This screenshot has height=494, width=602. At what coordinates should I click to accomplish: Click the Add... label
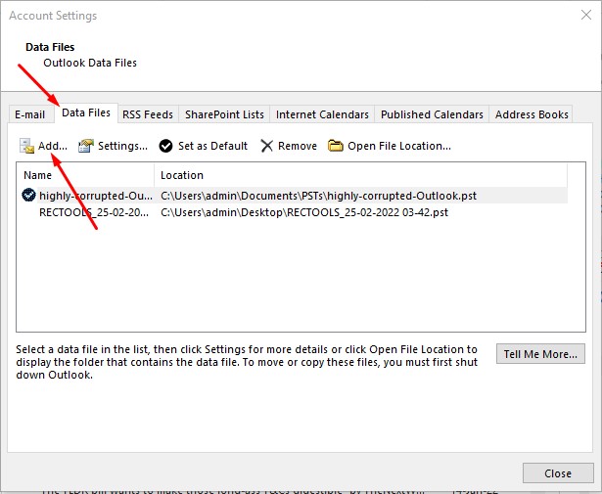pyautogui.click(x=53, y=146)
